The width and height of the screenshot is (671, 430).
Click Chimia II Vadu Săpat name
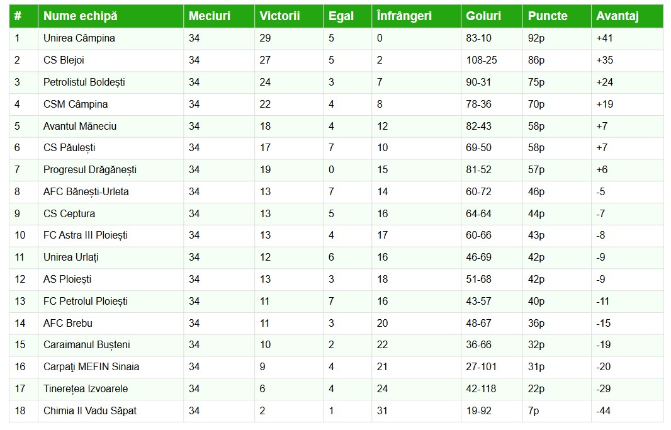click(x=89, y=411)
